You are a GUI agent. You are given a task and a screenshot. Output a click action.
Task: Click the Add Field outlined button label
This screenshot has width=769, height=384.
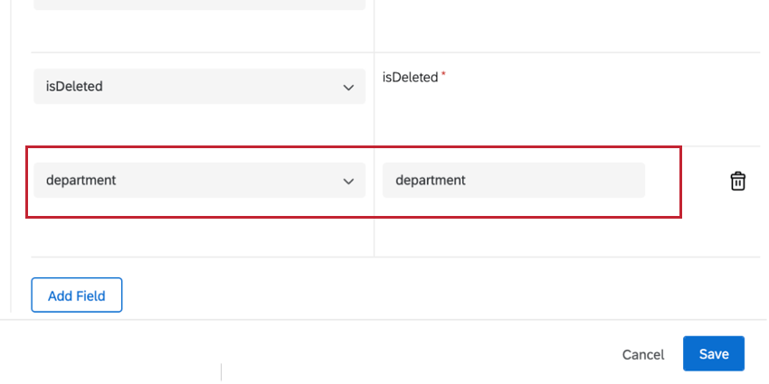coord(77,295)
